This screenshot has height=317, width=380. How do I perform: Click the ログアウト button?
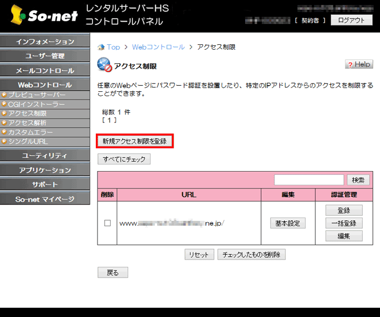click(x=351, y=20)
